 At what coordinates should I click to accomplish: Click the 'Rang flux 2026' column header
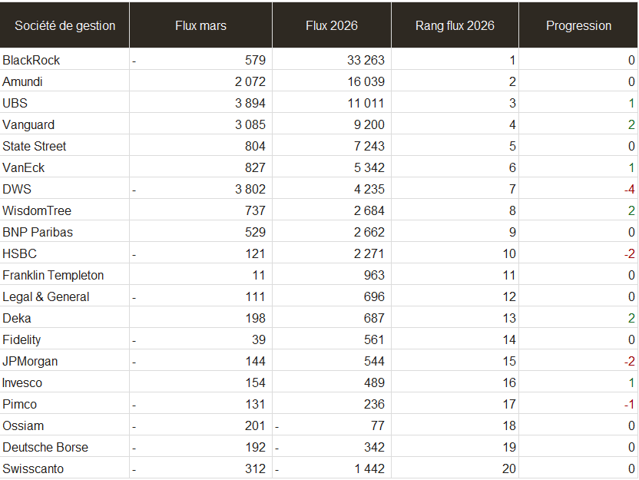point(455,25)
